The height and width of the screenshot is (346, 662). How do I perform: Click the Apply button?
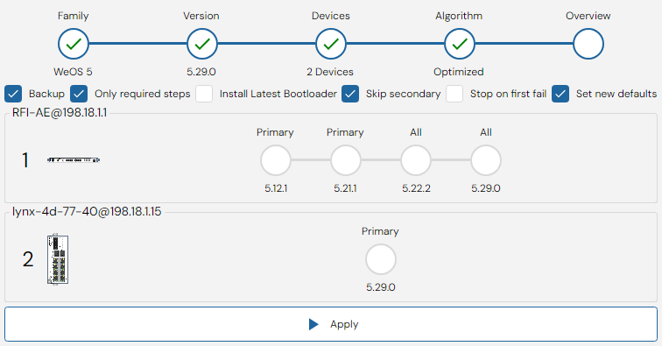[331, 324]
